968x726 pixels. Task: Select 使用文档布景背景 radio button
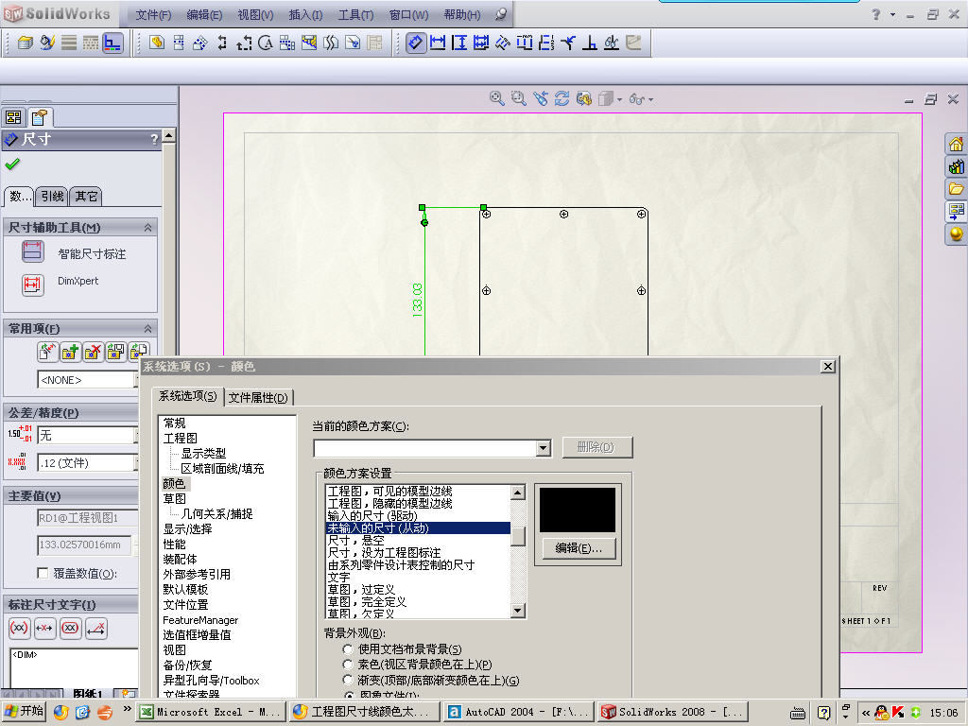[x=348, y=648]
